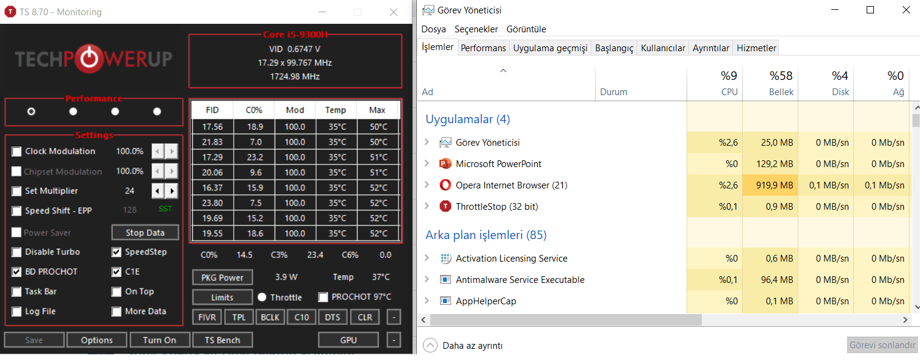924x361 pixels.
Task: Select the first Performance profile radio button
Action: pos(31,112)
